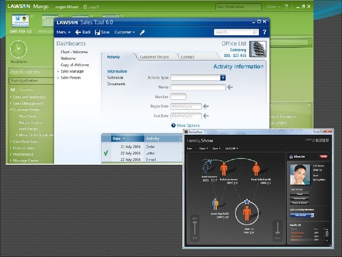Screen dimensions: 342x257
Task: Click the arrow icon beside Begin Date
Action: pyautogui.click(x=206, y=106)
